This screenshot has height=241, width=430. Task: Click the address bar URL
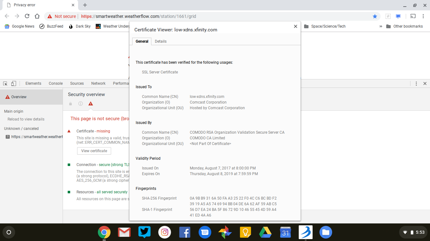pyautogui.click(x=139, y=16)
